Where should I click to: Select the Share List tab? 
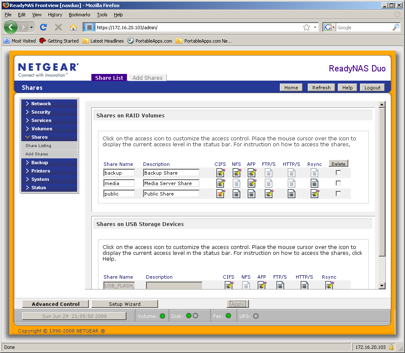coord(109,78)
